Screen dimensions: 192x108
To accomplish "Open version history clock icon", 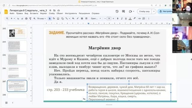I will pos(117,11).
